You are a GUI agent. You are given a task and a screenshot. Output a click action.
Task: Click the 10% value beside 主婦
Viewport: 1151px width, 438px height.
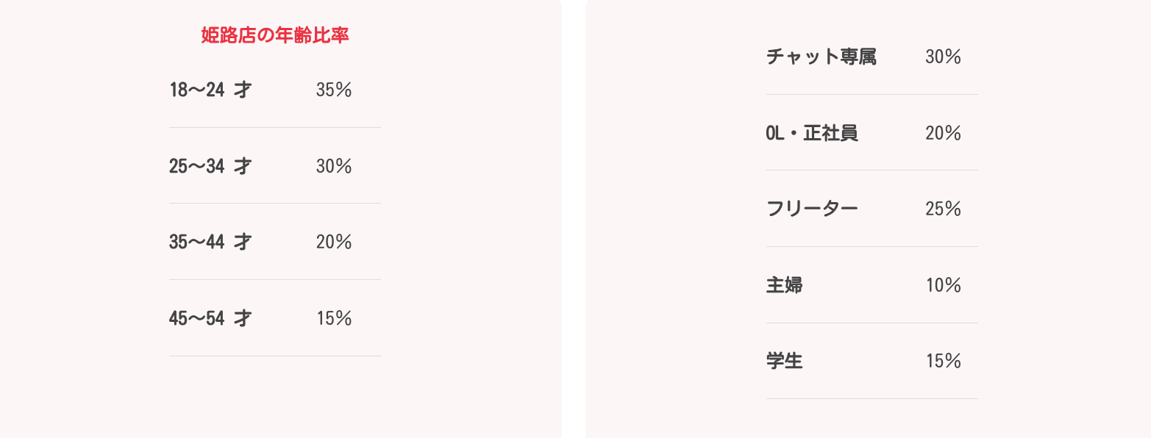click(x=943, y=285)
